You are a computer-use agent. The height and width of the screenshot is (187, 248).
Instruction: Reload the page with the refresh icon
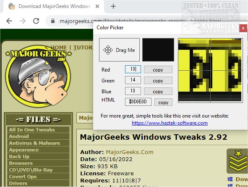click(36, 21)
